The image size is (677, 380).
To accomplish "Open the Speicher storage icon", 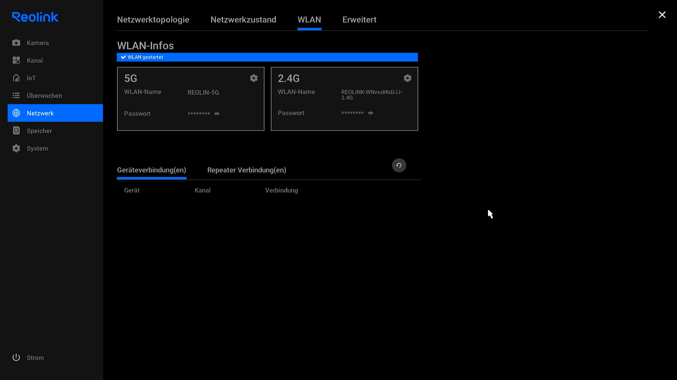I will (x=16, y=131).
